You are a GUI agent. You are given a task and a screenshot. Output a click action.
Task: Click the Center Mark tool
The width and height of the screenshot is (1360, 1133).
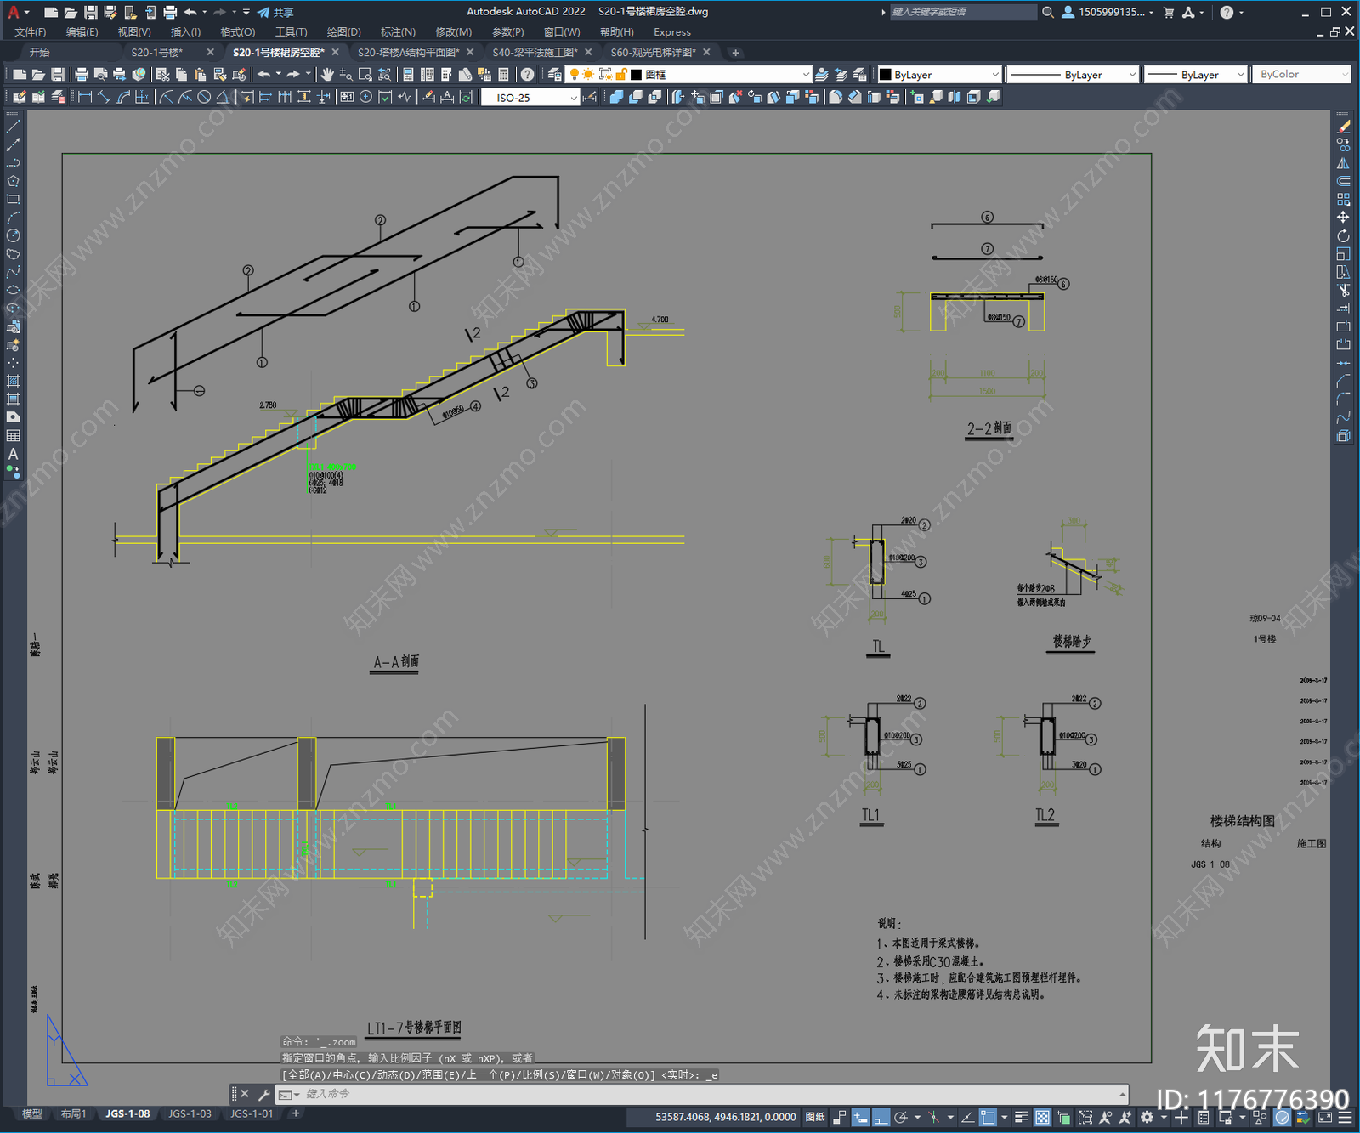coord(365,97)
